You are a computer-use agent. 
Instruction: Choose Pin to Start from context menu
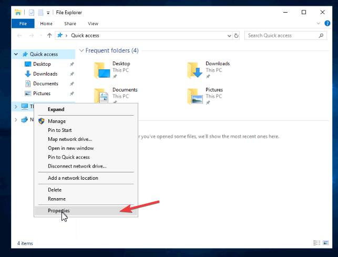[x=86, y=130]
